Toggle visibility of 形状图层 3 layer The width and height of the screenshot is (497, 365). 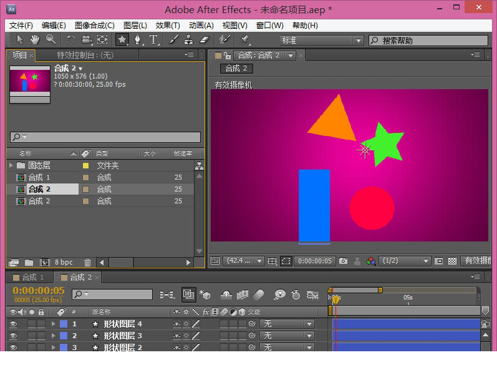pyautogui.click(x=12, y=336)
